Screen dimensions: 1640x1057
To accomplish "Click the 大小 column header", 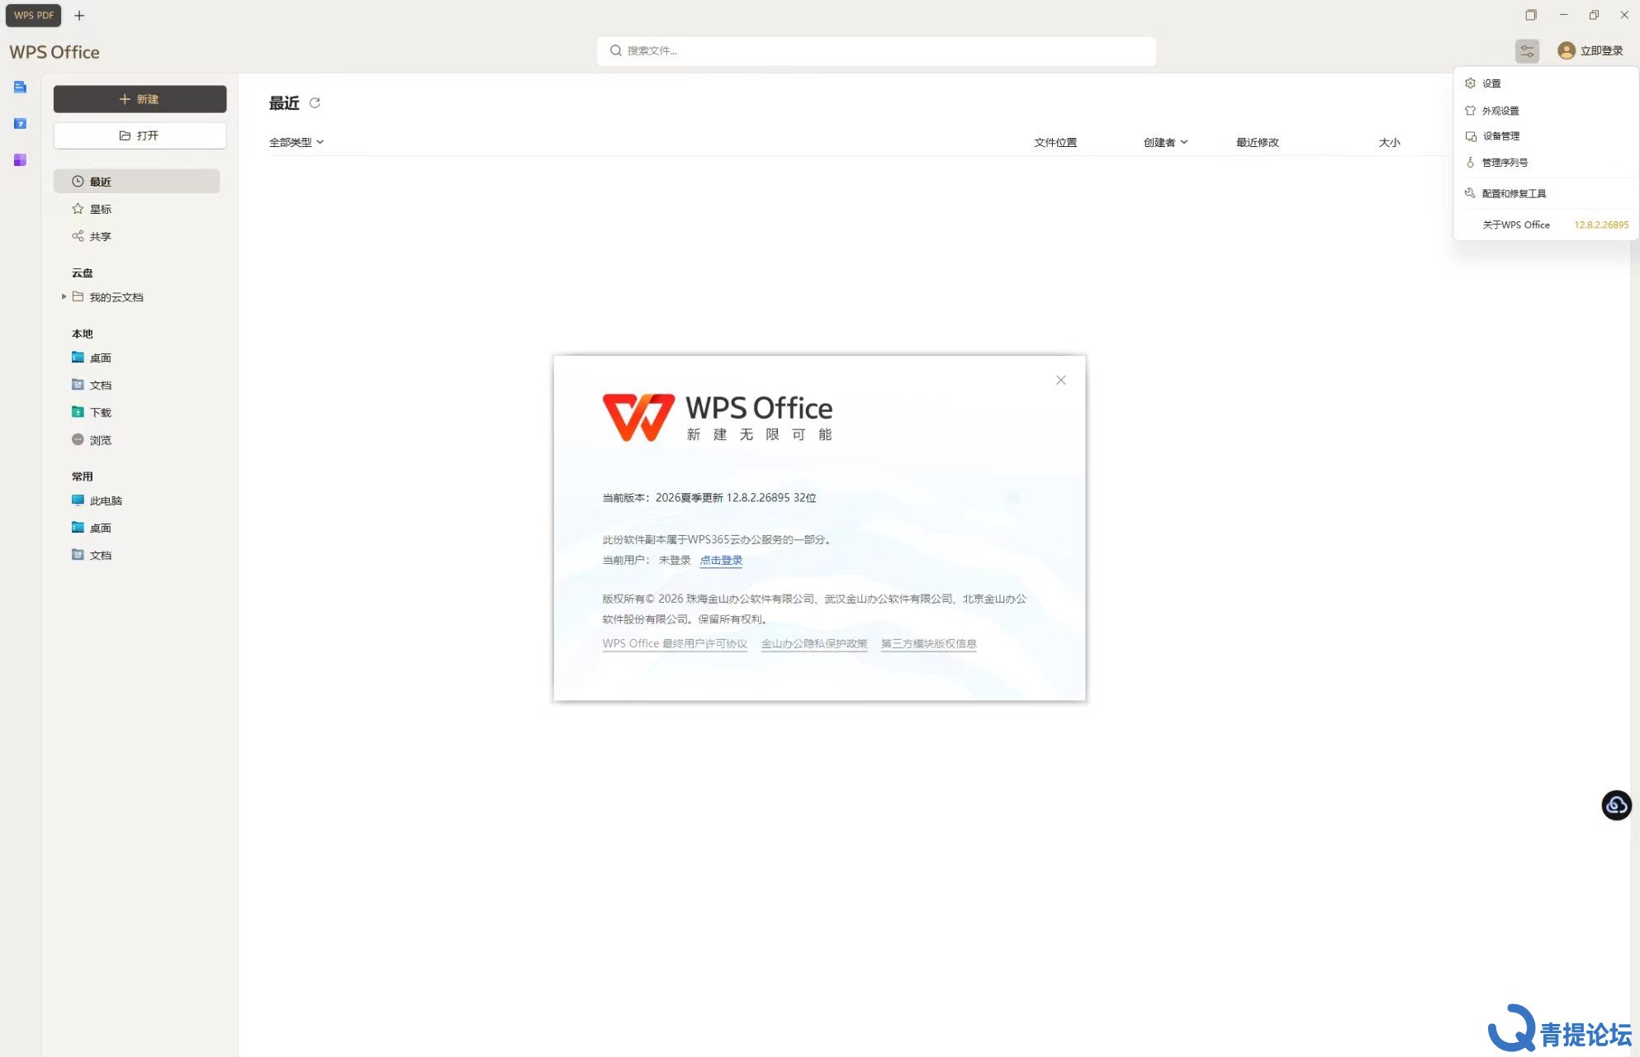I will [x=1389, y=142].
